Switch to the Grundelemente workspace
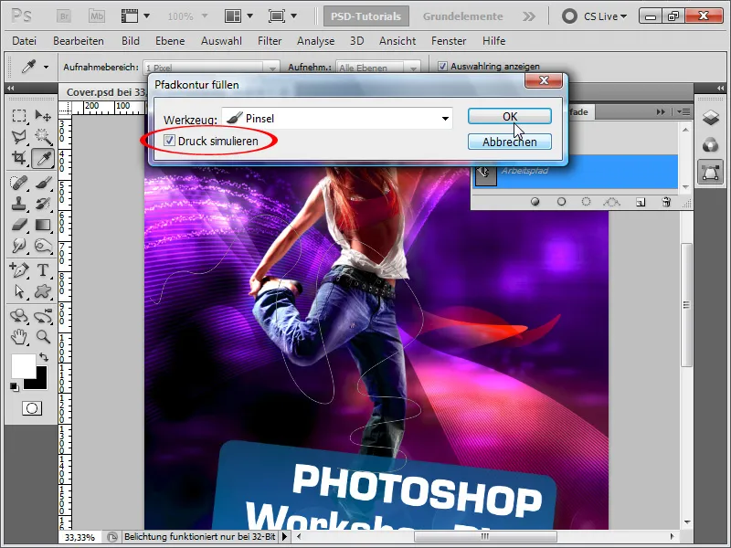Screen dimensions: 731x548 pyautogui.click(x=462, y=16)
